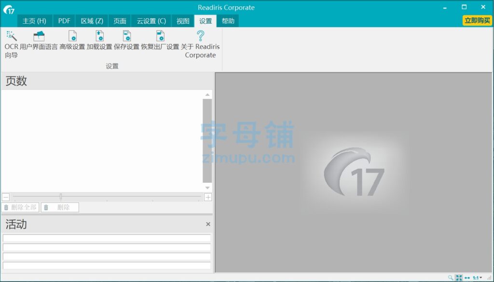Screen dimensions: 494x282
Task: Click the 立即购买 buy now button
Action: 477,20
